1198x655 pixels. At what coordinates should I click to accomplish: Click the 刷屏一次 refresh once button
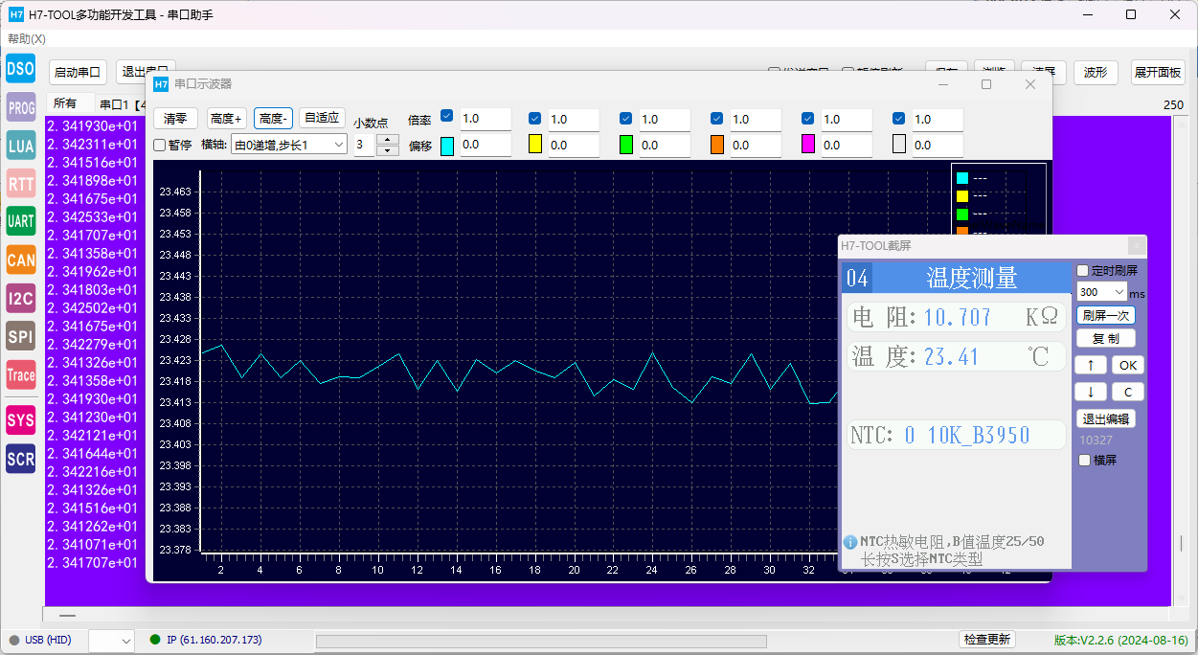(1106, 315)
